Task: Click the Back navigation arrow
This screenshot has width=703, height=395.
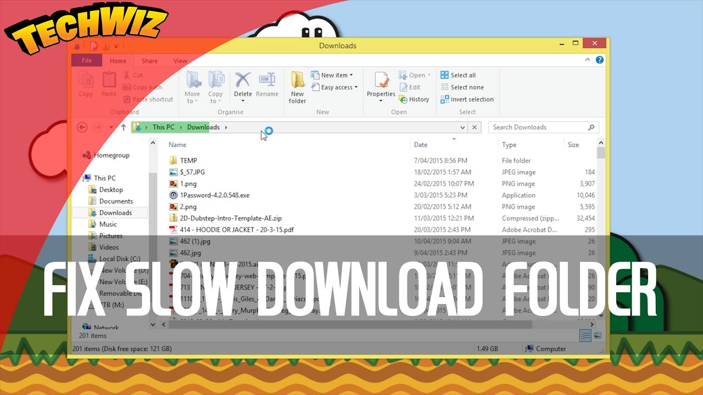Action: 82,127
